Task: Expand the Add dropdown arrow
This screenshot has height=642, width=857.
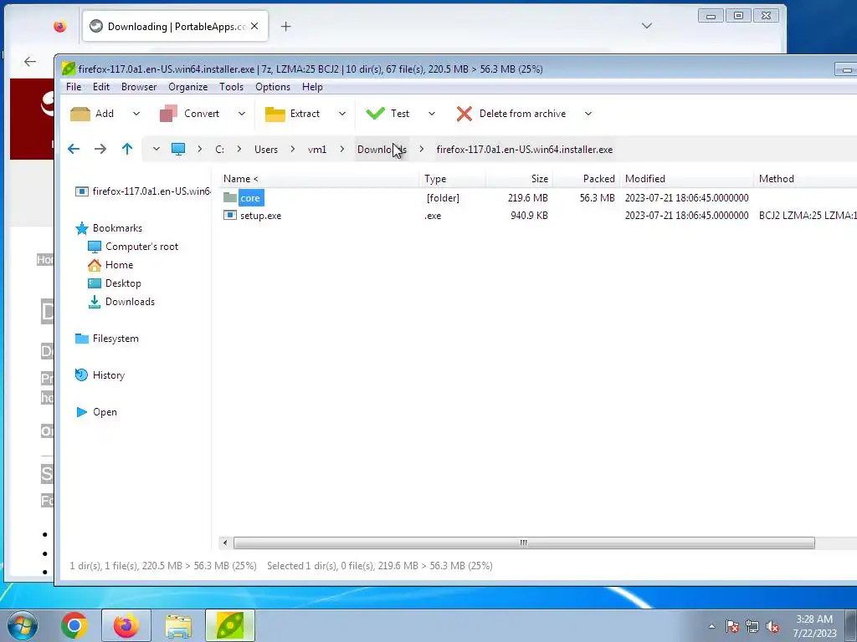Action: (136, 114)
